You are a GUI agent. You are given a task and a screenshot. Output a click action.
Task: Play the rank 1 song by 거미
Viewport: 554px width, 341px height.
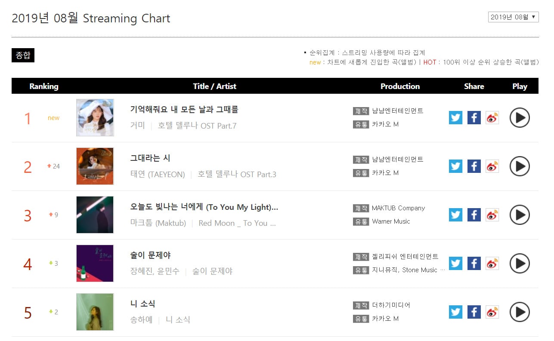click(520, 117)
